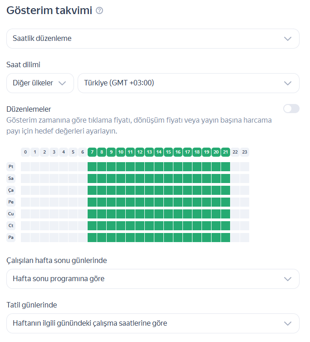Open the Türkiye (GMT +03:00) timezone dropdown
The image size is (310, 342).
[188, 83]
